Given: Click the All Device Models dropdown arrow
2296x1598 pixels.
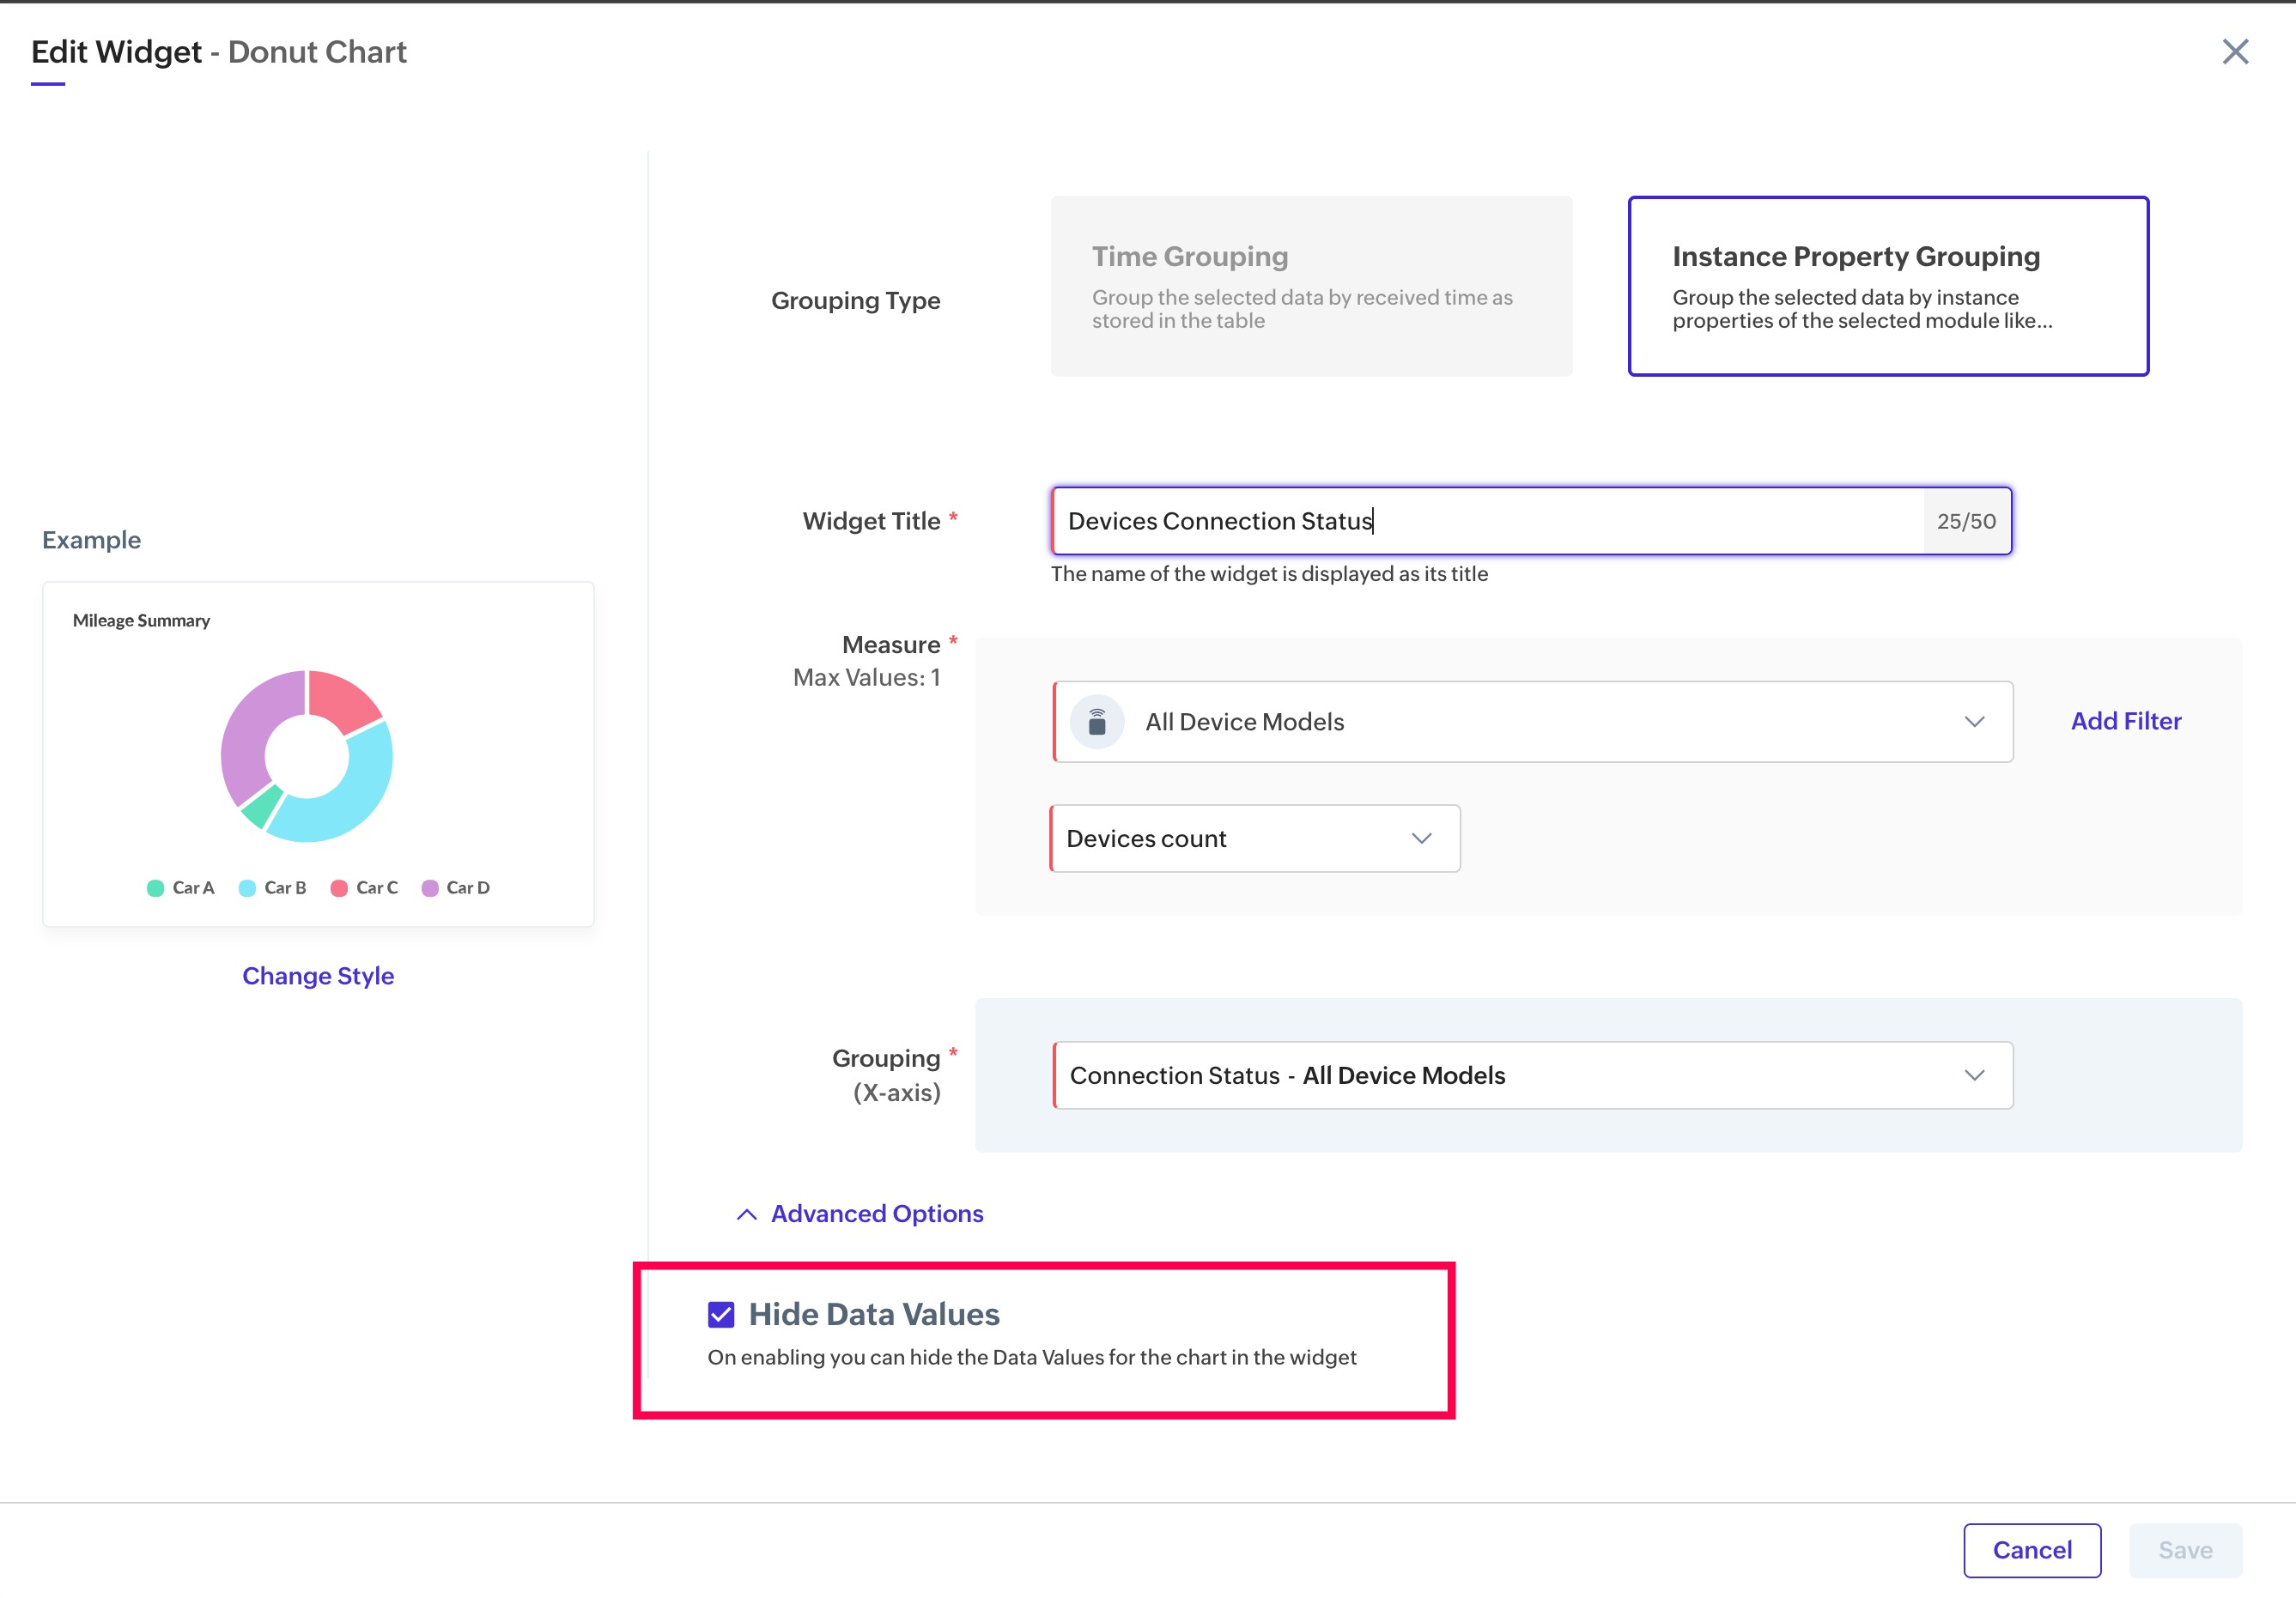Looking at the screenshot, I should 1973,722.
